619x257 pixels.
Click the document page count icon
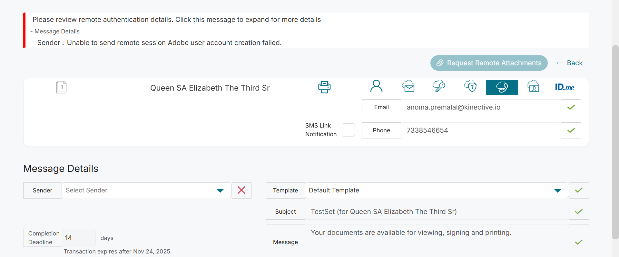tap(61, 87)
